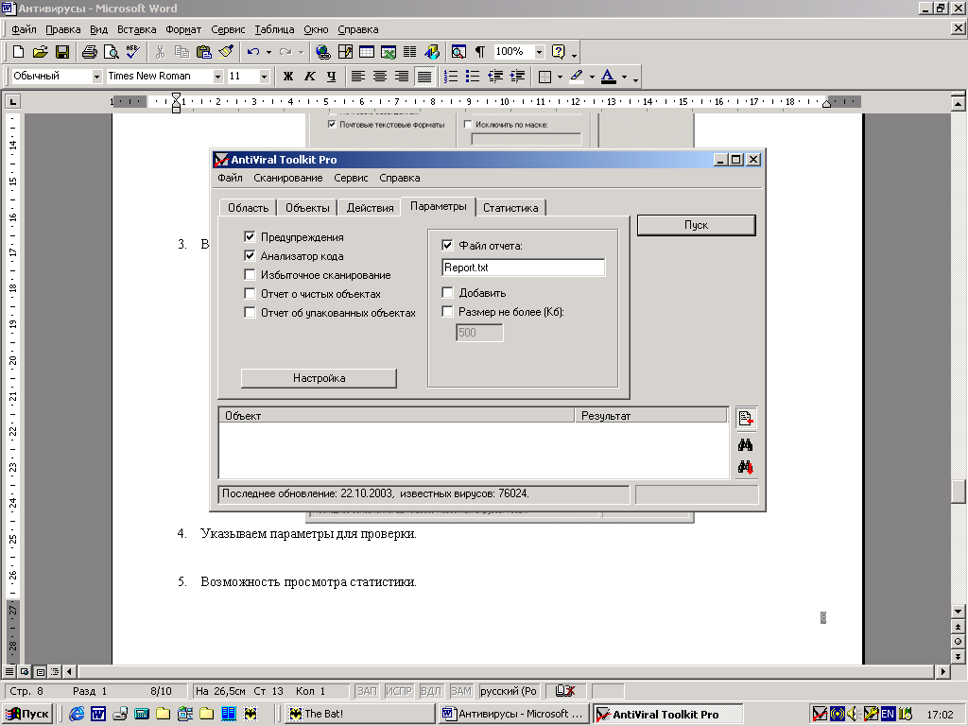Viewport: 968px width, 726px height.
Task: Create a new blank Word document
Action: [x=19, y=52]
